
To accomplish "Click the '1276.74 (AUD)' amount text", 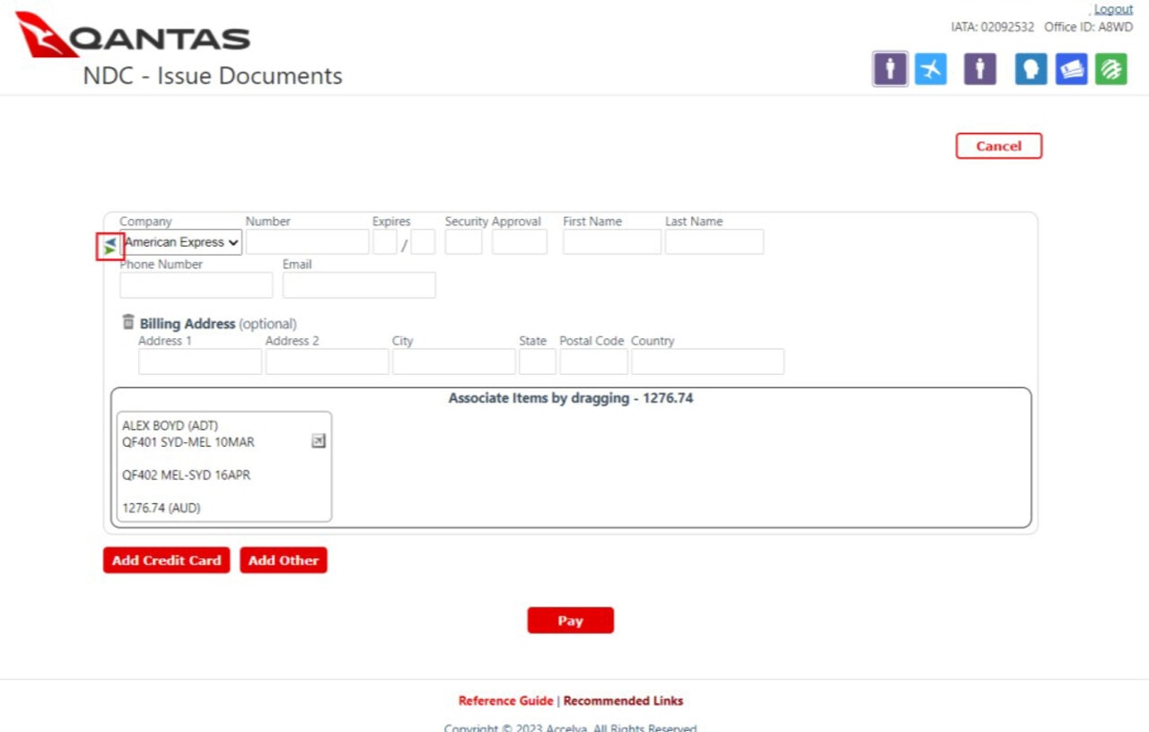I will (162, 508).
